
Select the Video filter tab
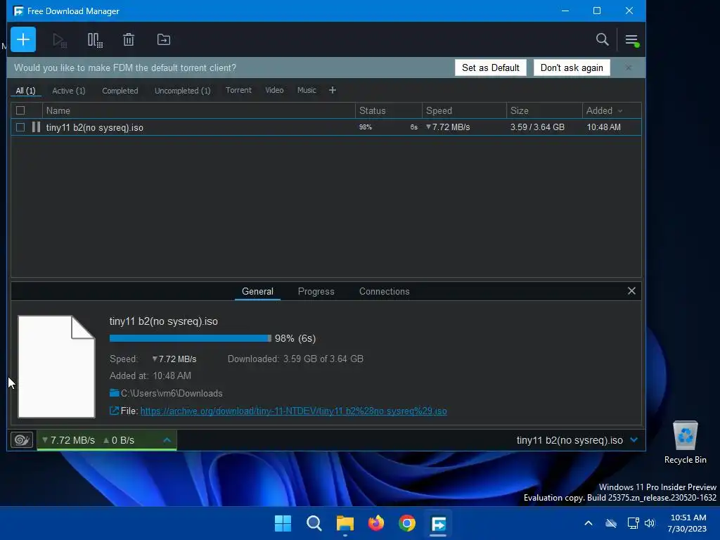tap(274, 90)
